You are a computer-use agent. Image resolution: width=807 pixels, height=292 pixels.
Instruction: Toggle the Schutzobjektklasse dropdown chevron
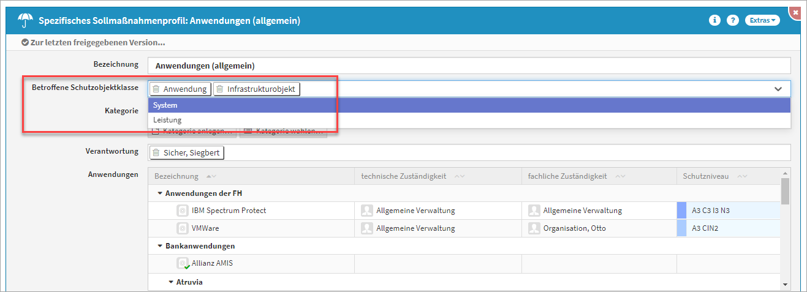tap(778, 89)
